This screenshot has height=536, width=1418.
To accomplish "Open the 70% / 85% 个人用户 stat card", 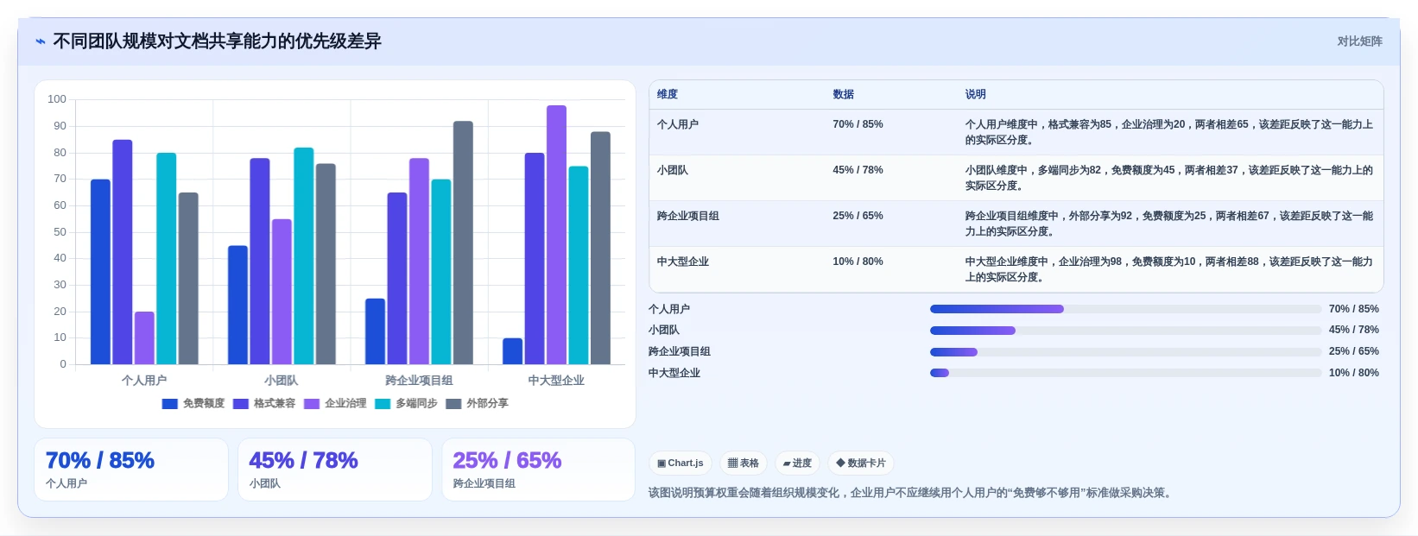I will tap(131, 470).
